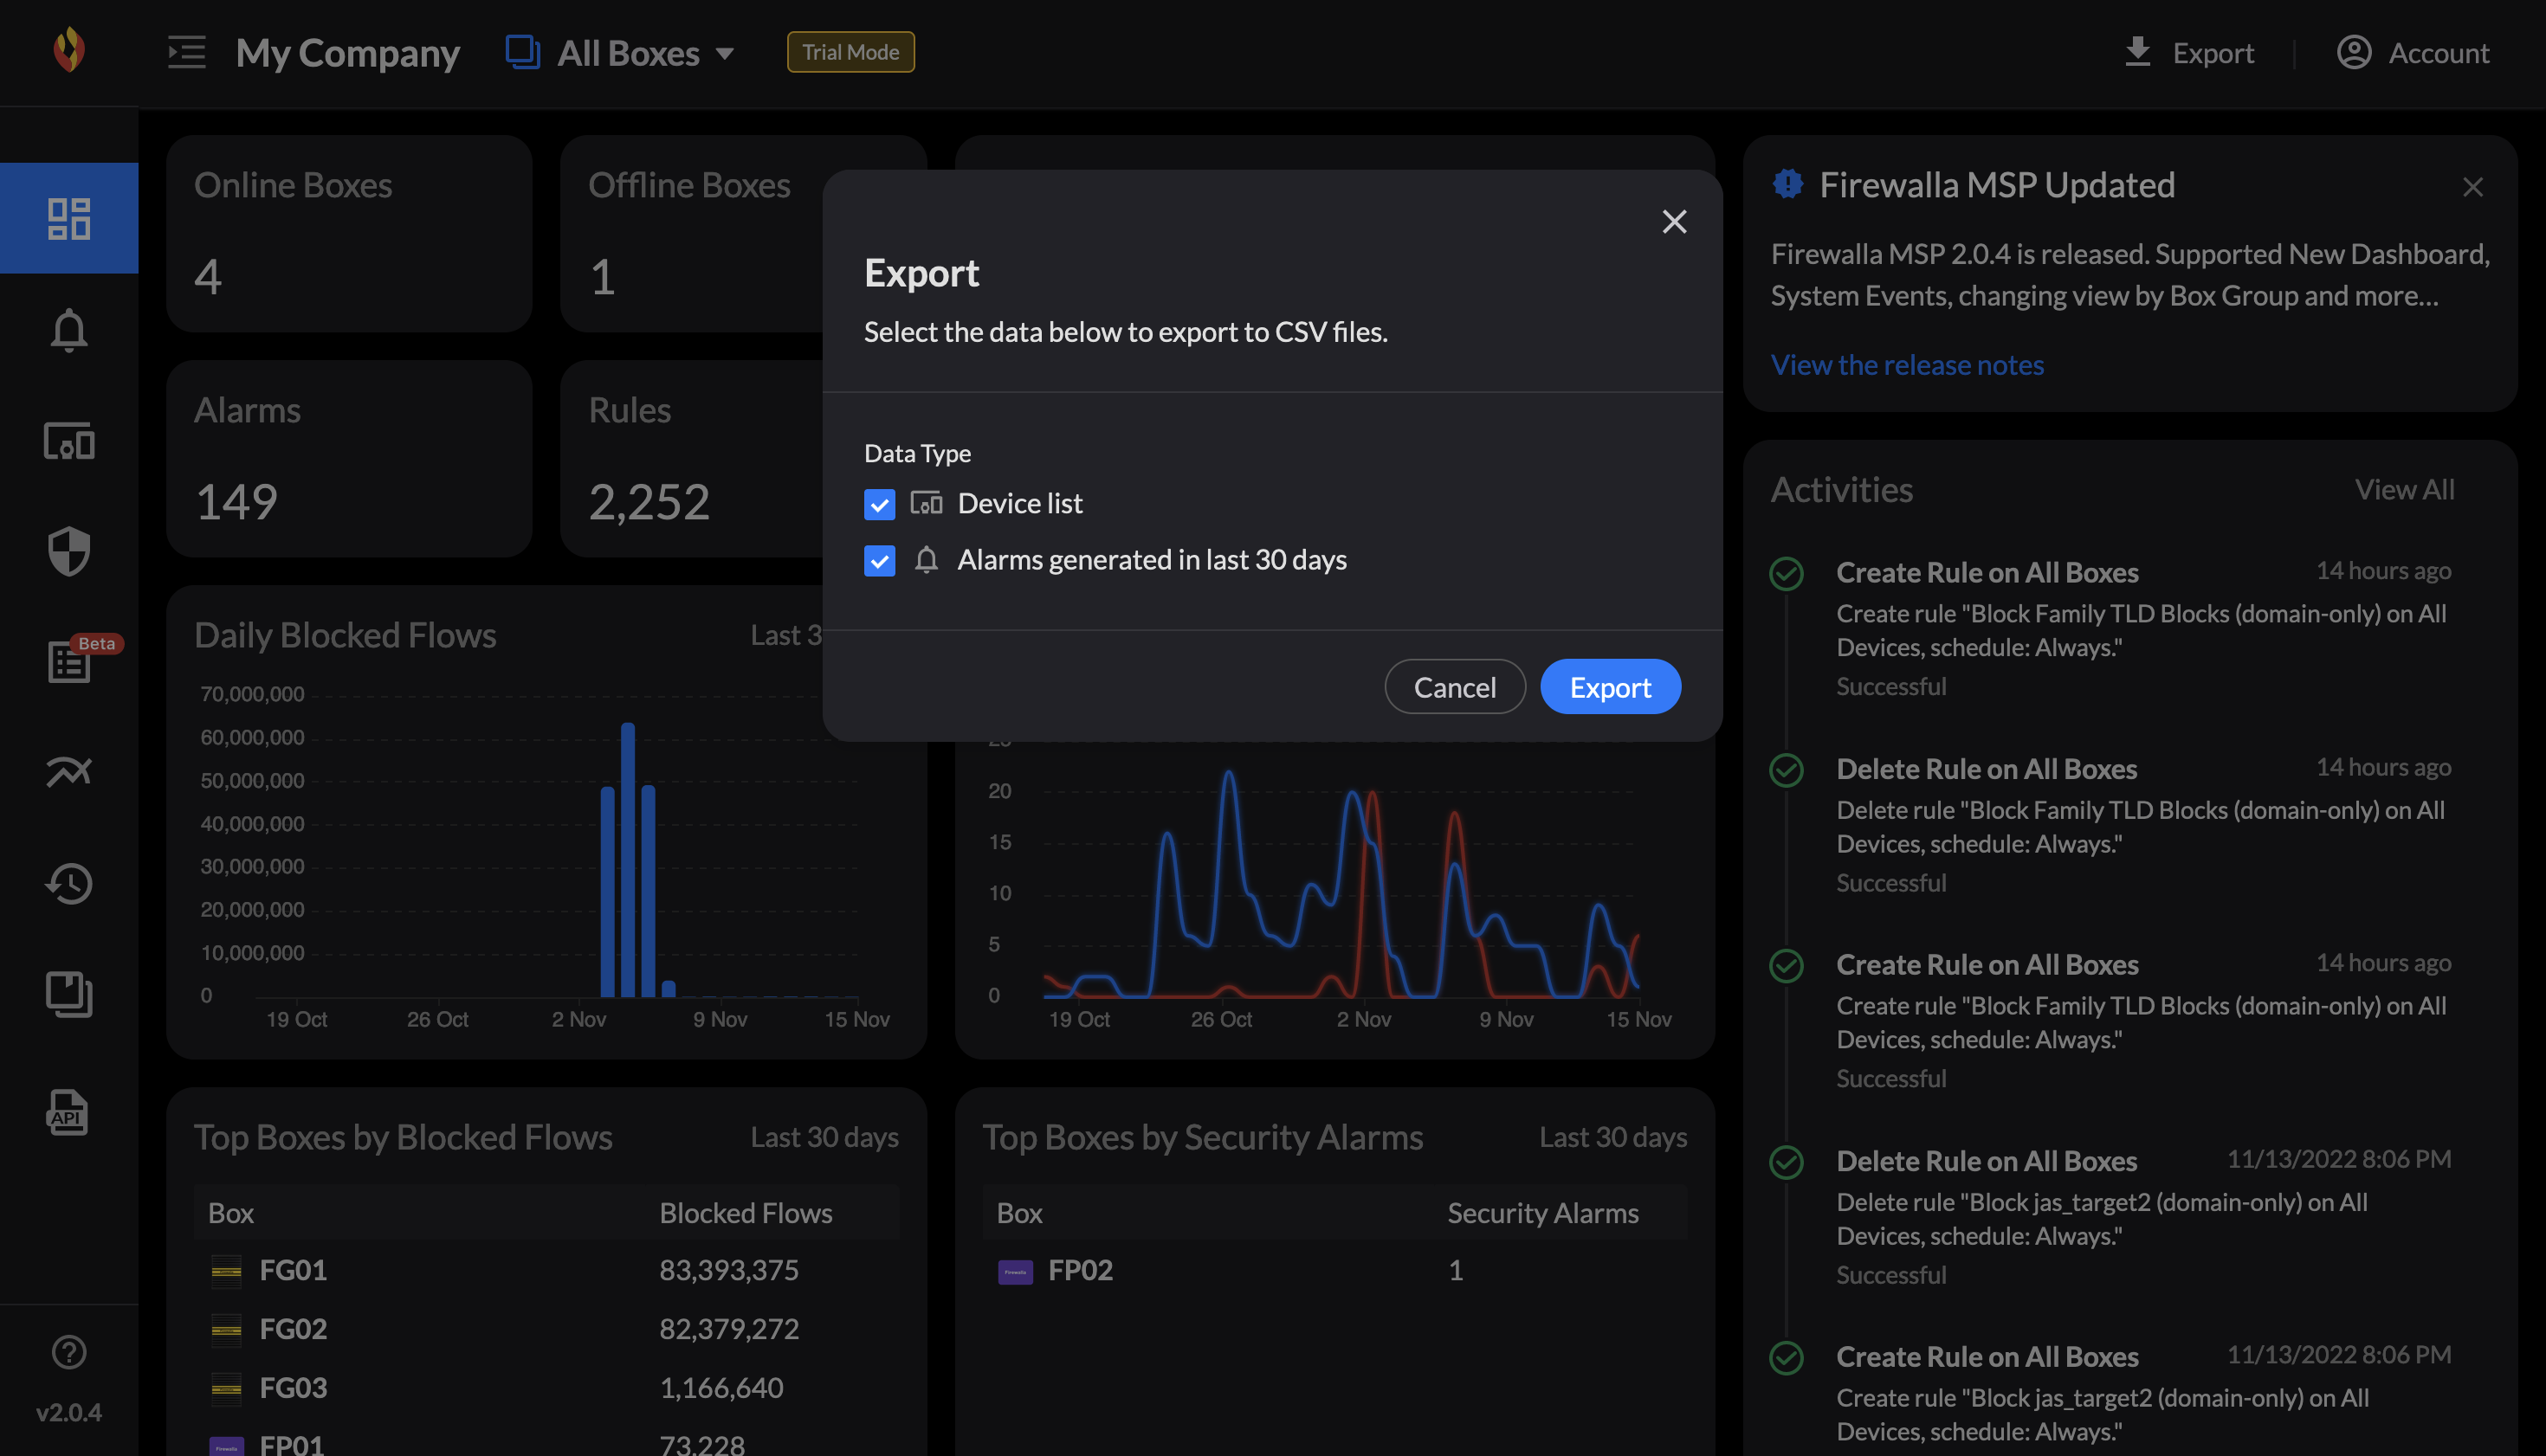The width and height of the screenshot is (2546, 1456).
Task: Open the help question mark icon
Action: [x=69, y=1352]
